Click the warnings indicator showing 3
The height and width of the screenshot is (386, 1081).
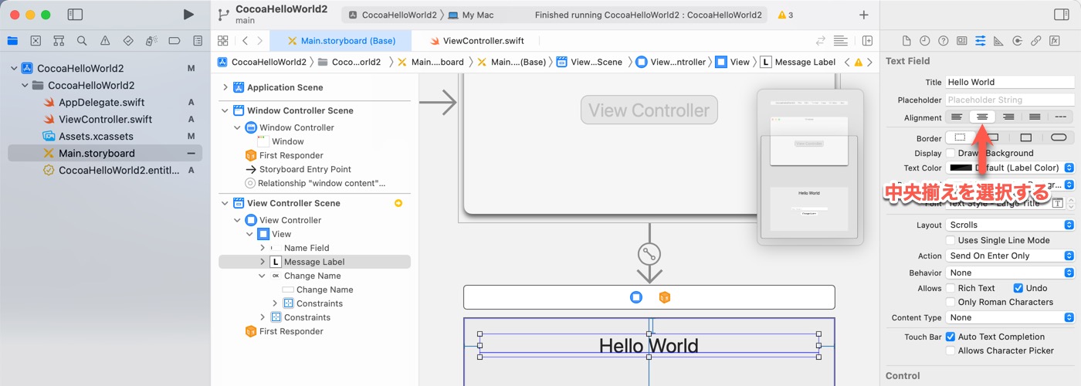[x=785, y=15]
